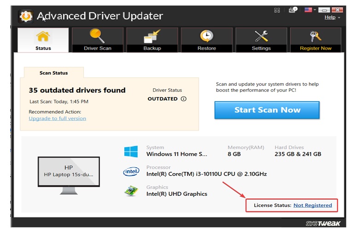Viewport: 363px width, 232px height.
Task: Click the Systweak brand logo
Action: [323, 223]
